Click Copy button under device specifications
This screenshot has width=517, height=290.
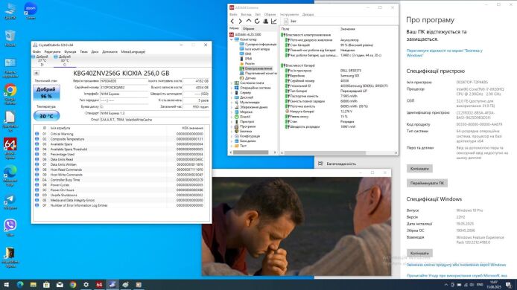click(419, 169)
